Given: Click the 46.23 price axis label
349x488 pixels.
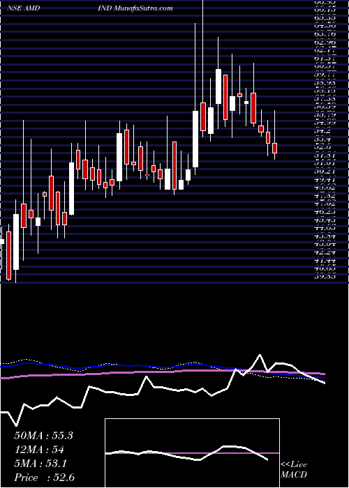Looking at the screenshot, I should click(x=325, y=212).
